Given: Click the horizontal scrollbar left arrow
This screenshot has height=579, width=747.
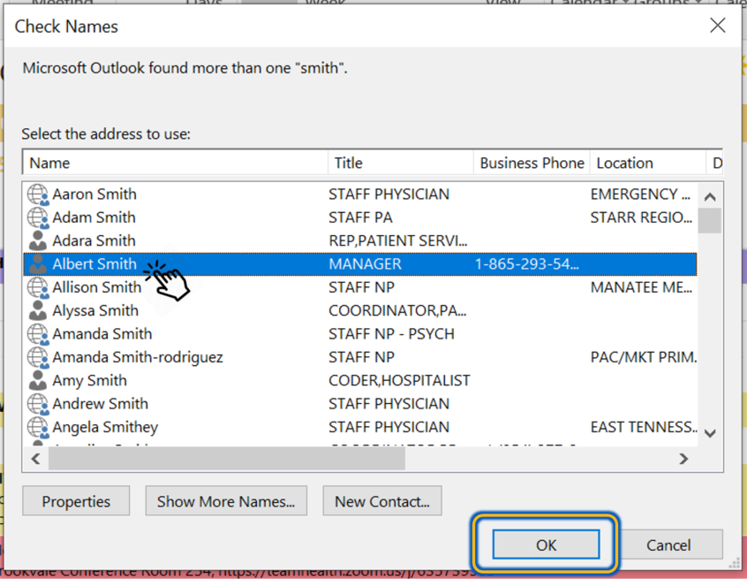Looking at the screenshot, I should click(35, 459).
